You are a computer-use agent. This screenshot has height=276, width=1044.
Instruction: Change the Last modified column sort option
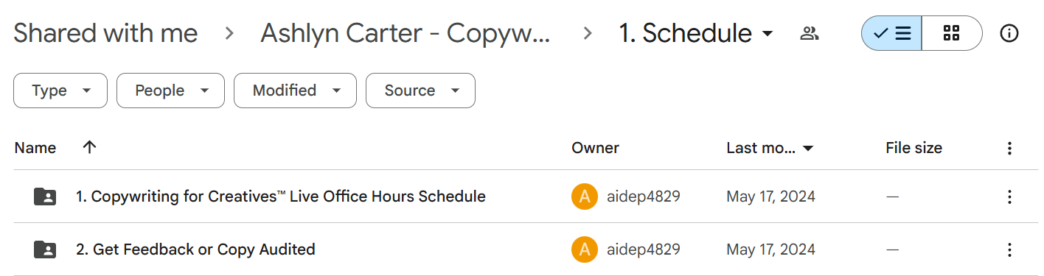pyautogui.click(x=770, y=148)
